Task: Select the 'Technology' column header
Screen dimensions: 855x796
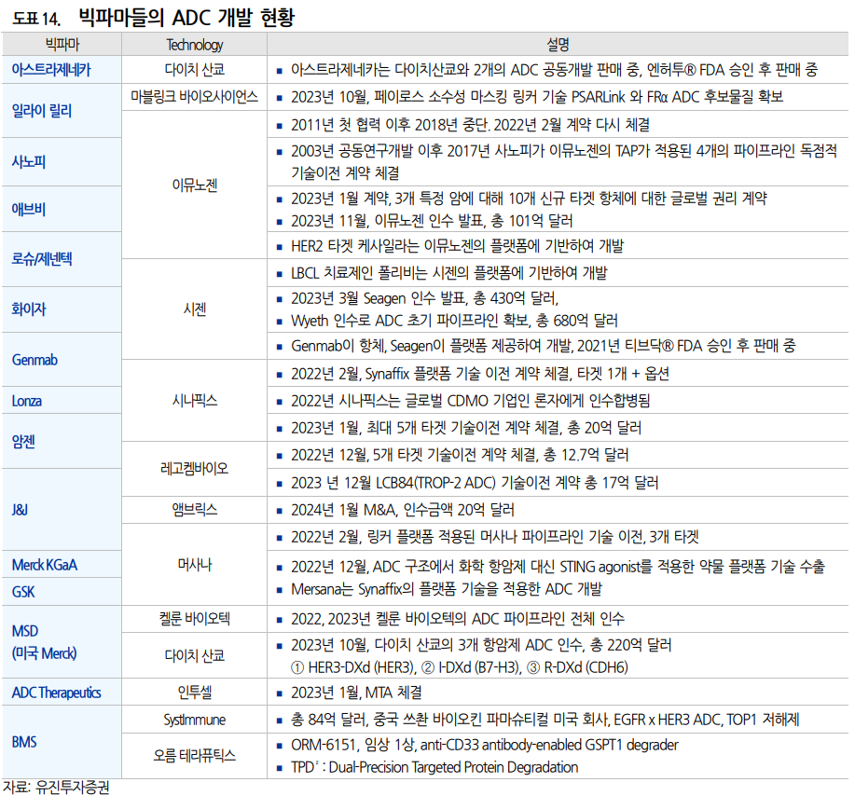Action: [x=194, y=45]
